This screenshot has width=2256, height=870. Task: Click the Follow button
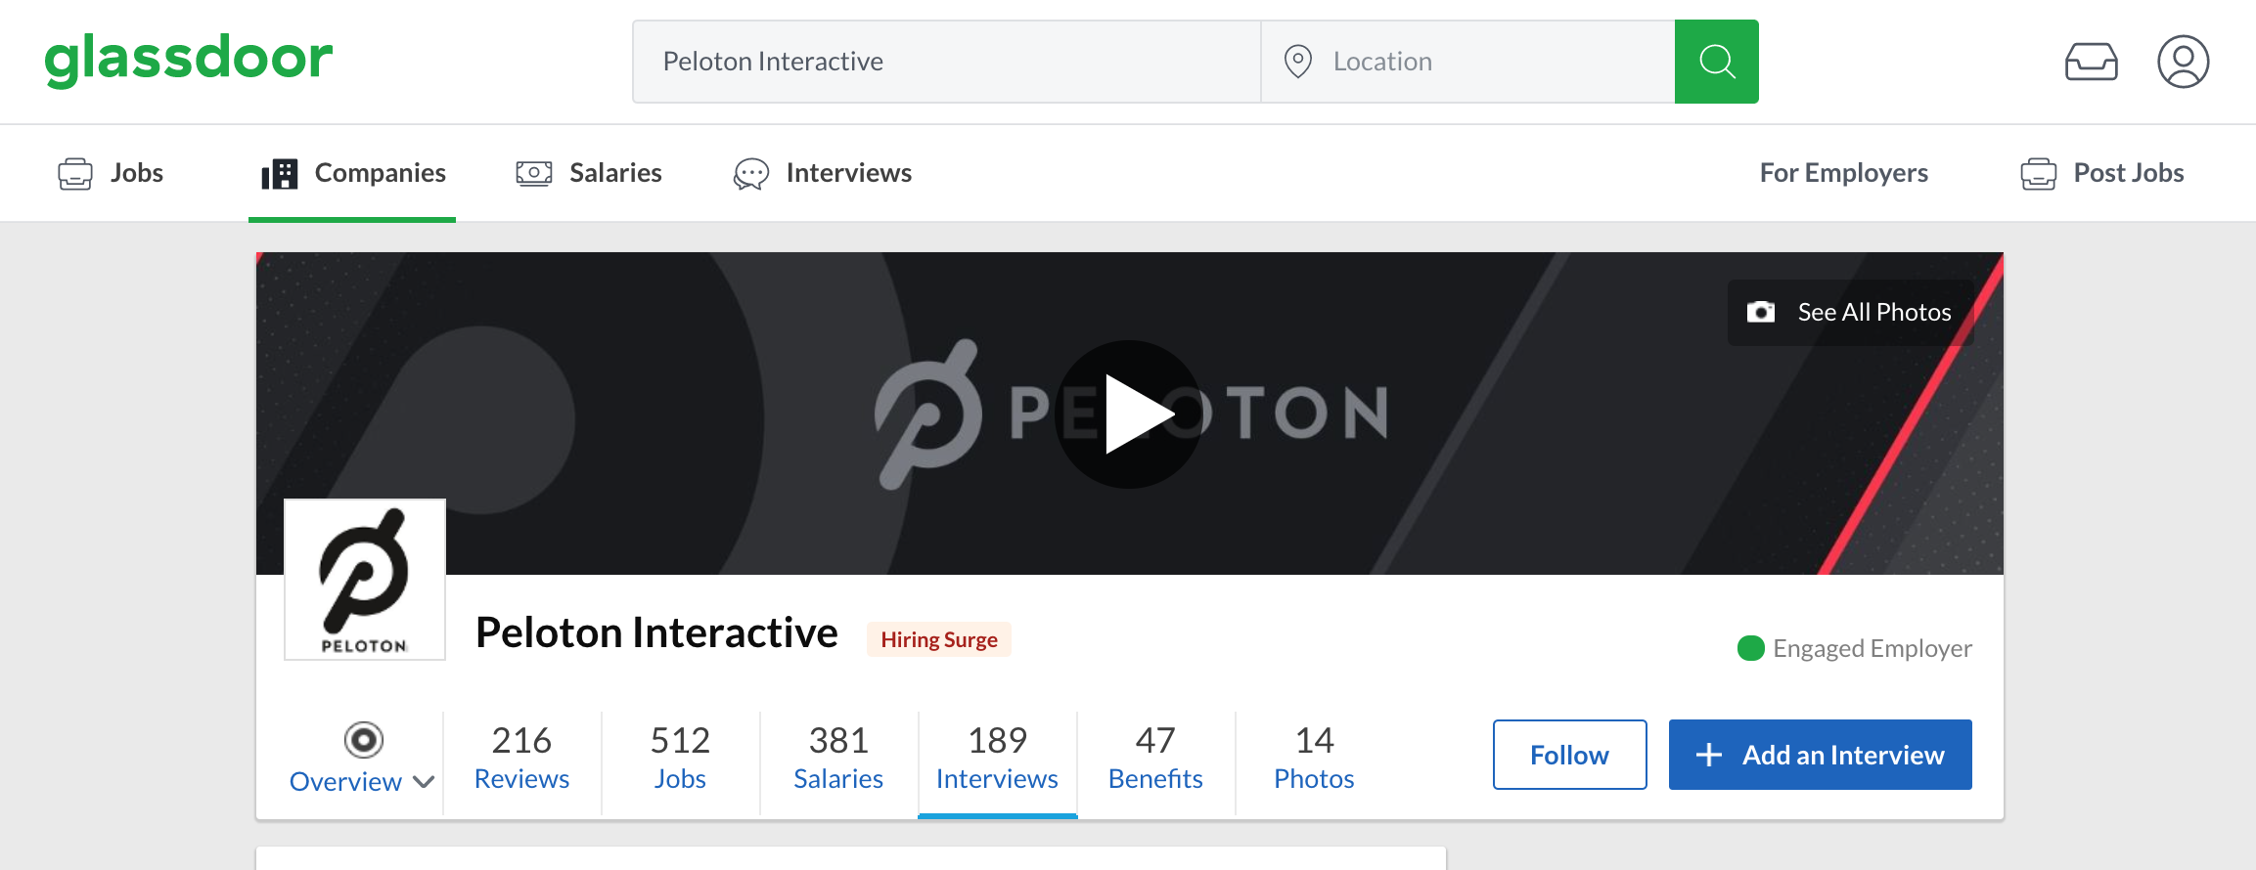[x=1569, y=755]
